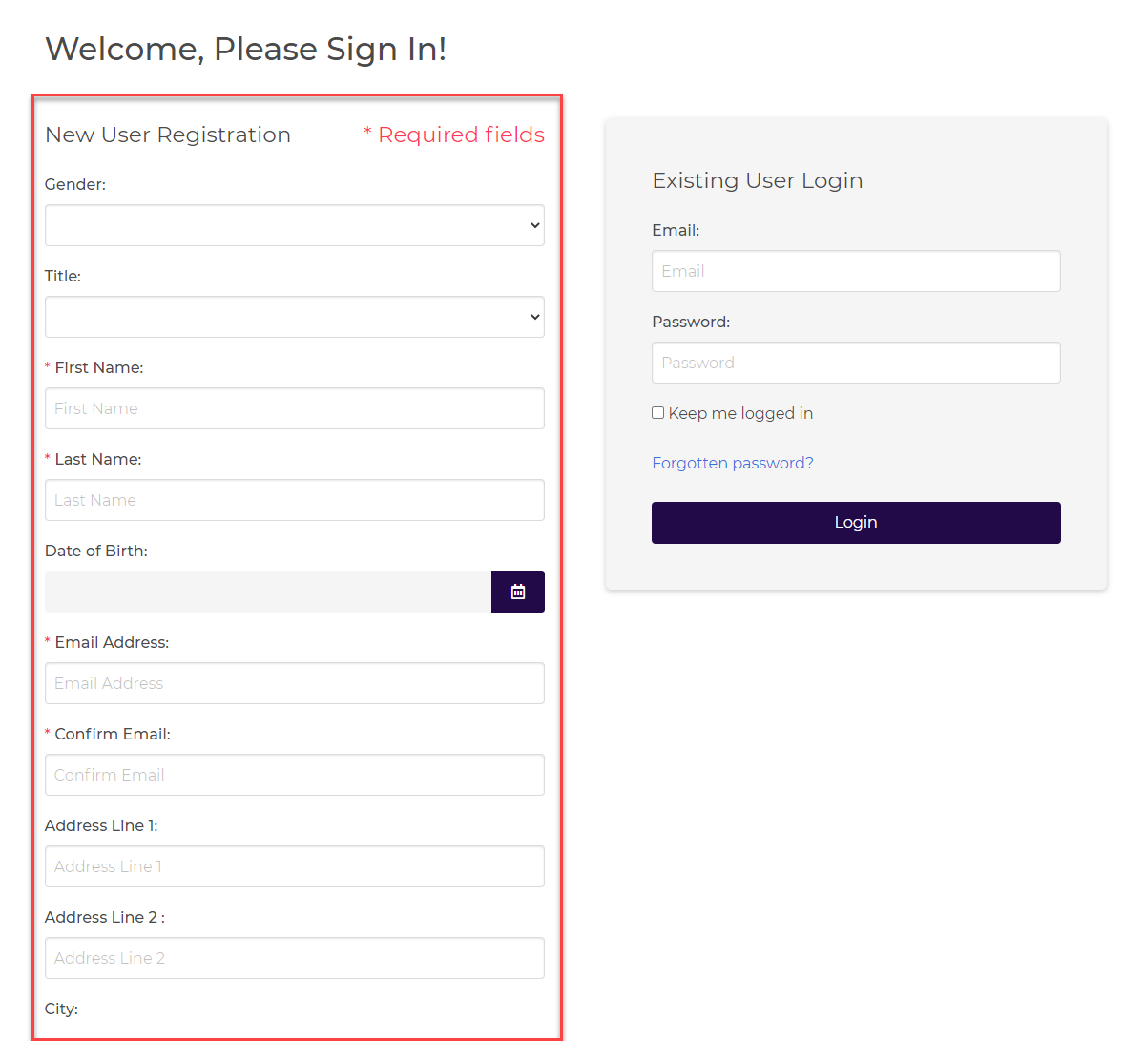This screenshot has height=1041, width=1124.
Task: Click inside Address Line 2 field
Action: pos(294,958)
